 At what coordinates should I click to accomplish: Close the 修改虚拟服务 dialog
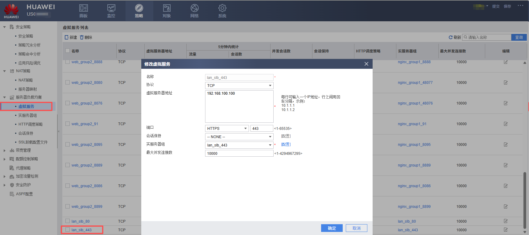pos(366,64)
